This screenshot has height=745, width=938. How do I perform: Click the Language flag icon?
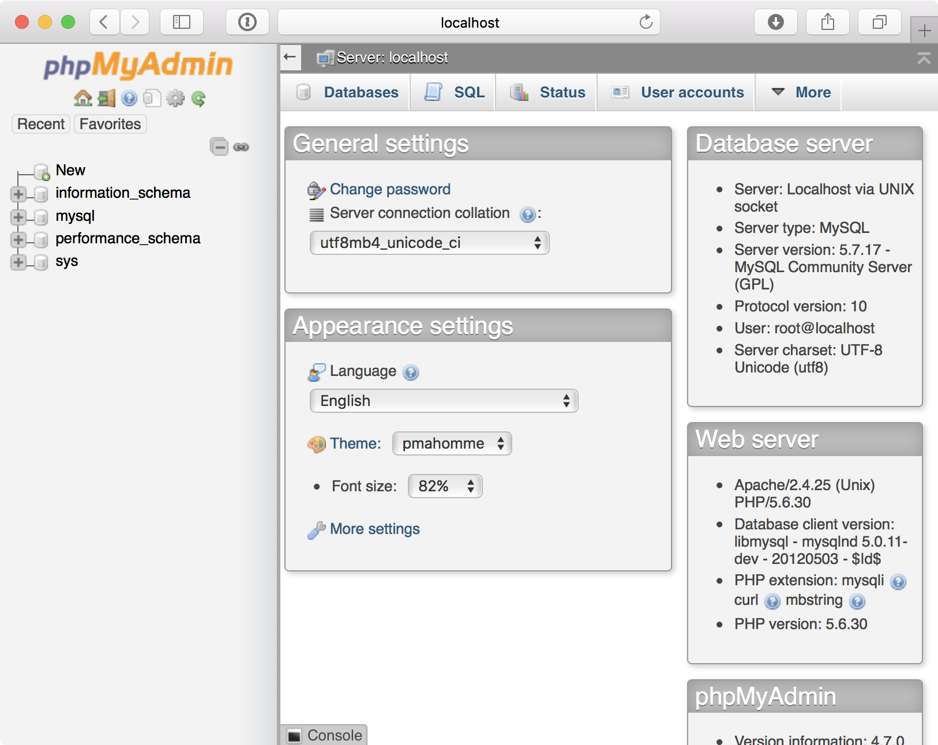[316, 372]
